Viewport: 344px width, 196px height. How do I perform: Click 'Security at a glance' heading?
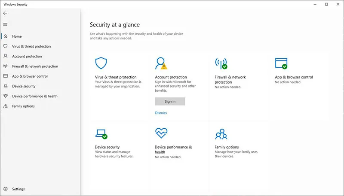click(115, 25)
